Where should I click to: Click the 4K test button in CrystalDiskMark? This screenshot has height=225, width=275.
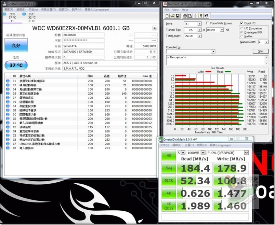[169, 193]
